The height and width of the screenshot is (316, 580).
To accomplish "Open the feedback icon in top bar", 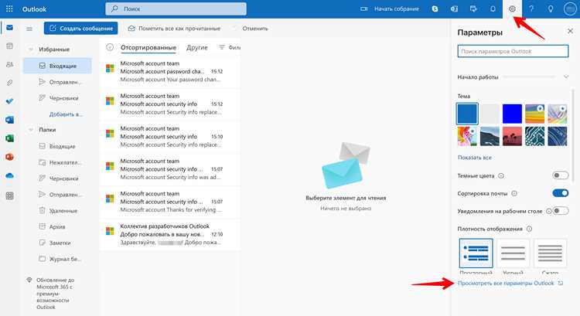I will [x=473, y=8].
